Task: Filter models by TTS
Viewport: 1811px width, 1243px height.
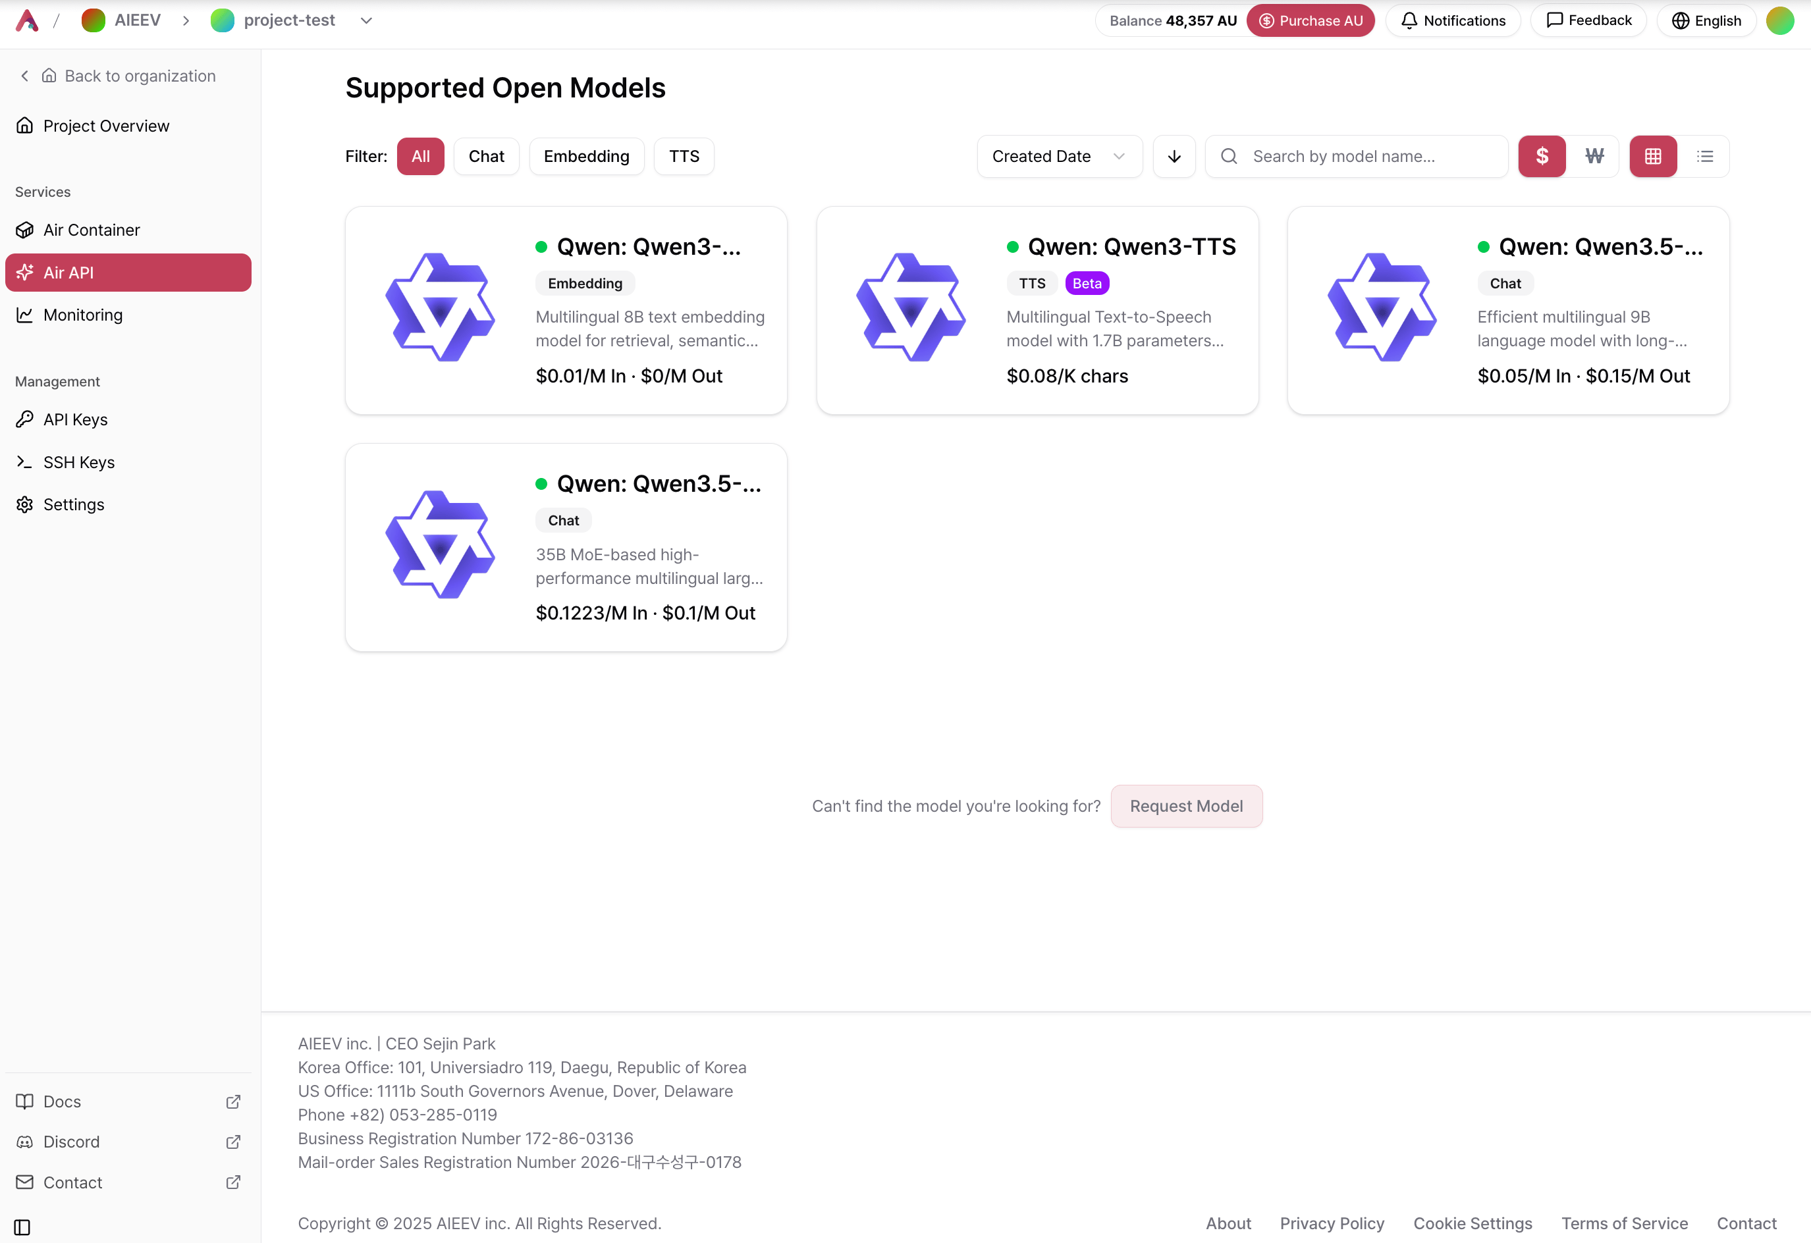Action: pos(684,157)
